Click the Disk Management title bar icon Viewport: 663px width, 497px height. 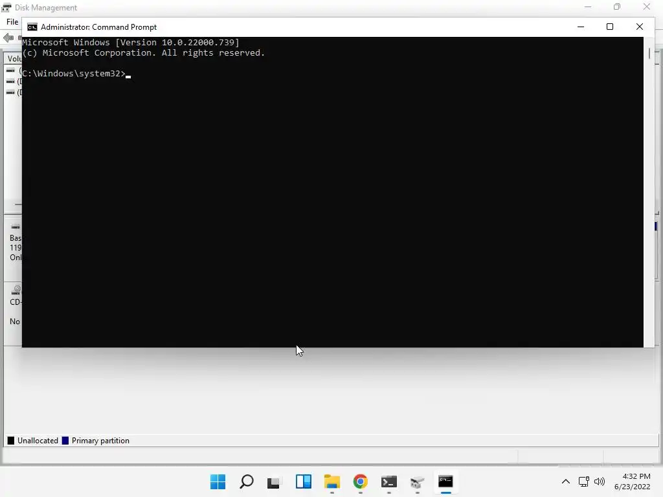pyautogui.click(x=6, y=8)
